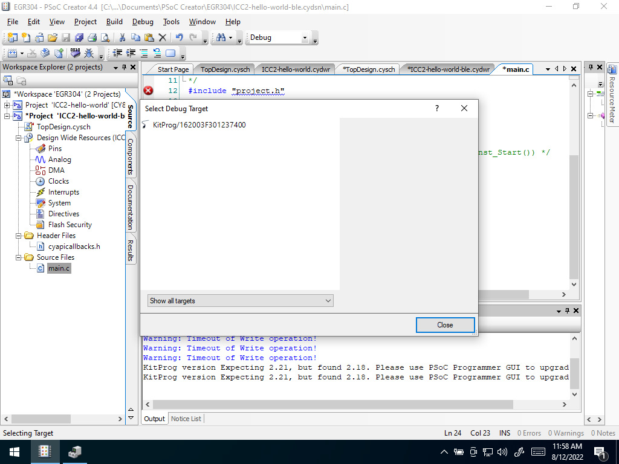The image size is (619, 464).
Task: Open the build icon dropdown arrow
Action: 22,53
